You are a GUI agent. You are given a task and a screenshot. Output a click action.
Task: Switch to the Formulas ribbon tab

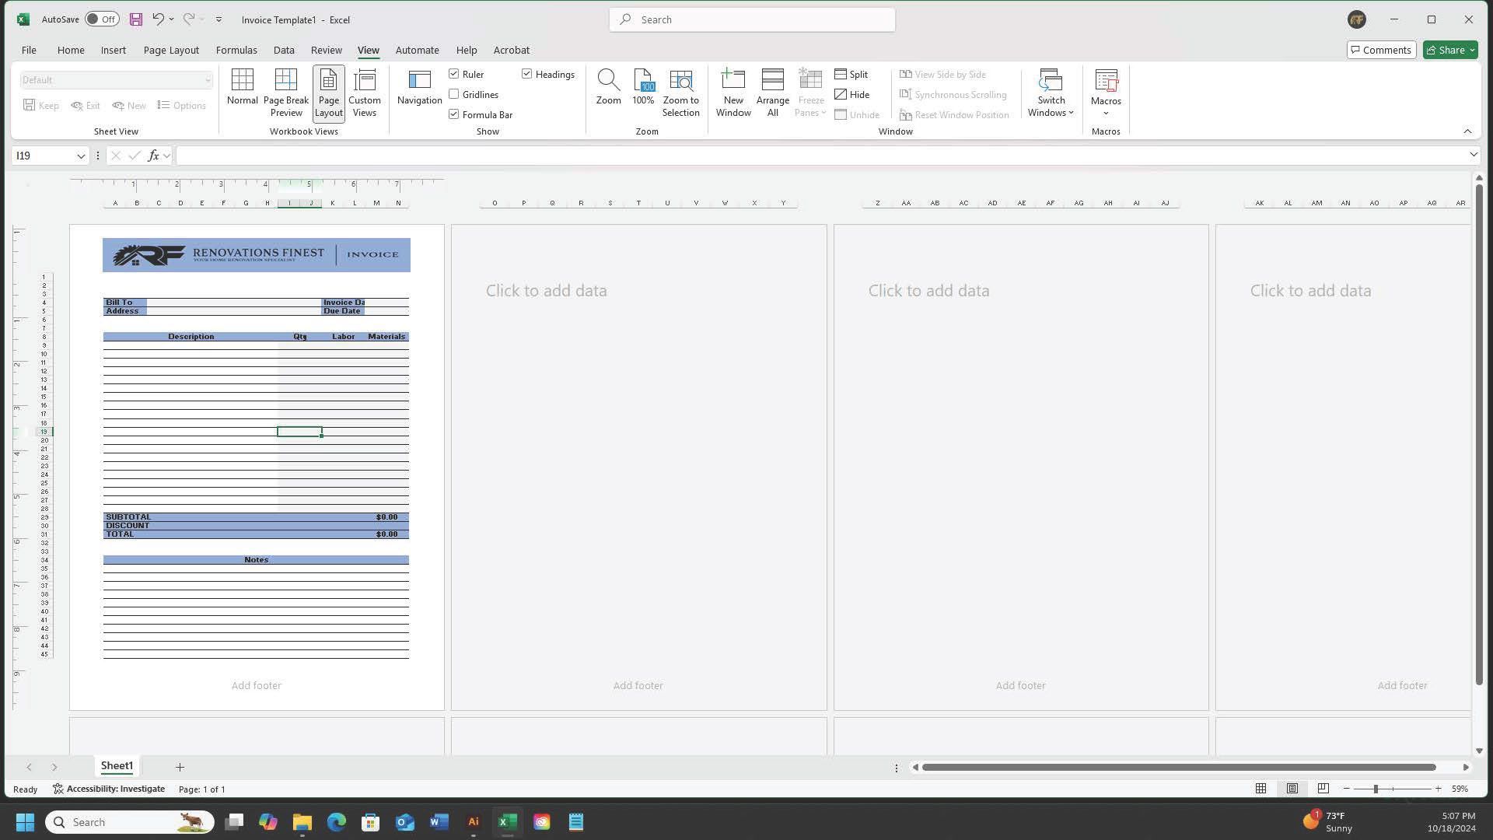[x=236, y=49]
